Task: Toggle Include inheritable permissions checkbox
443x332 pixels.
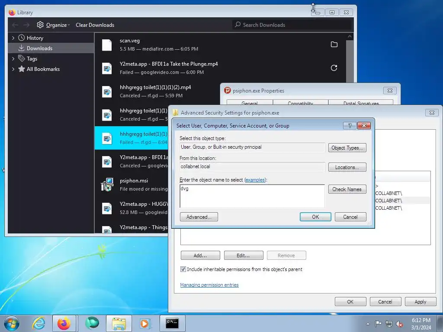Action: click(183, 269)
